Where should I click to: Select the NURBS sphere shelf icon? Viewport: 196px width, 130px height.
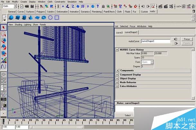(x=11, y=17)
